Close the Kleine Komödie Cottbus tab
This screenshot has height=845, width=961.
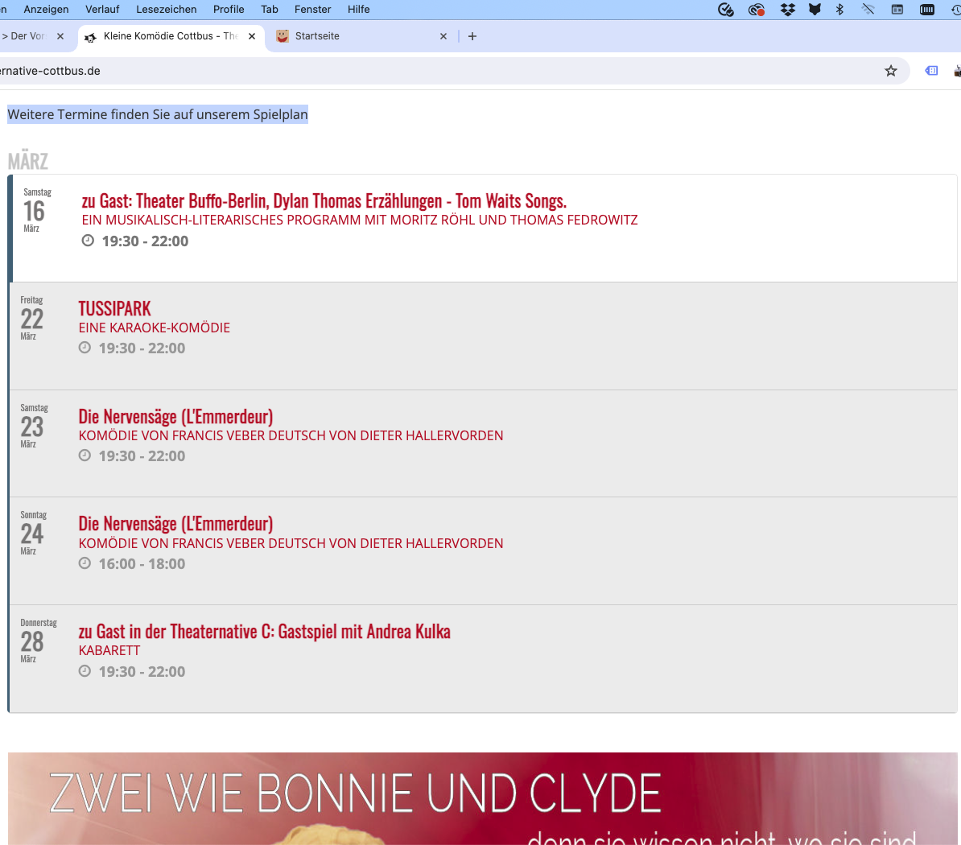tap(252, 36)
